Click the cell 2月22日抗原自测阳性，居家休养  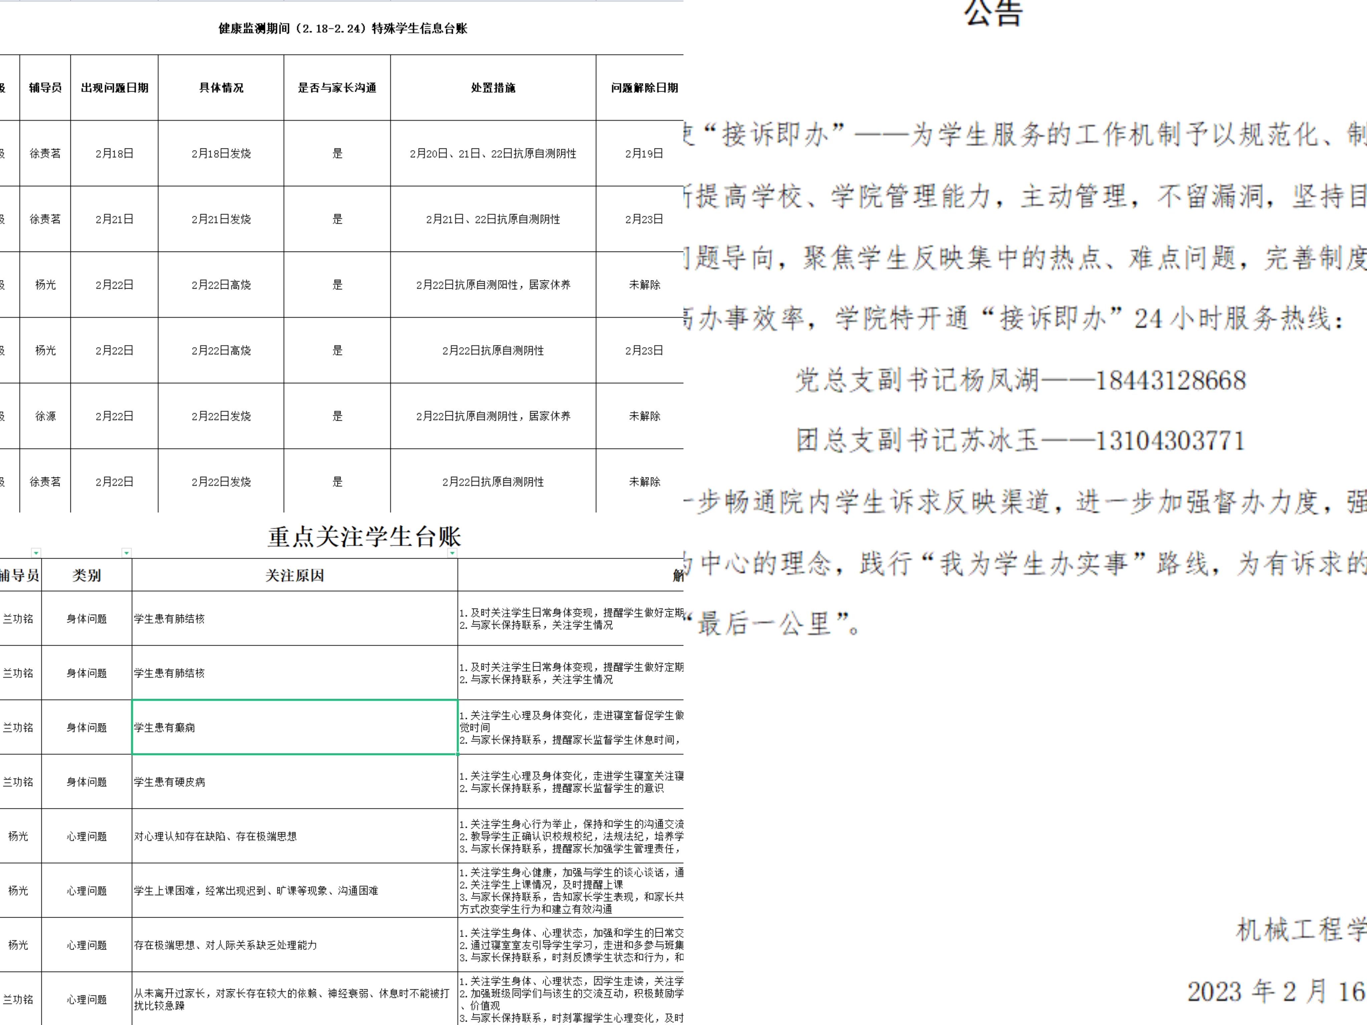493,285
